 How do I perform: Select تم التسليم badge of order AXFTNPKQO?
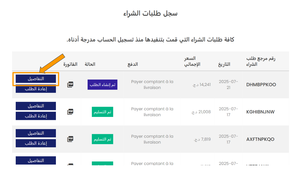(102, 139)
